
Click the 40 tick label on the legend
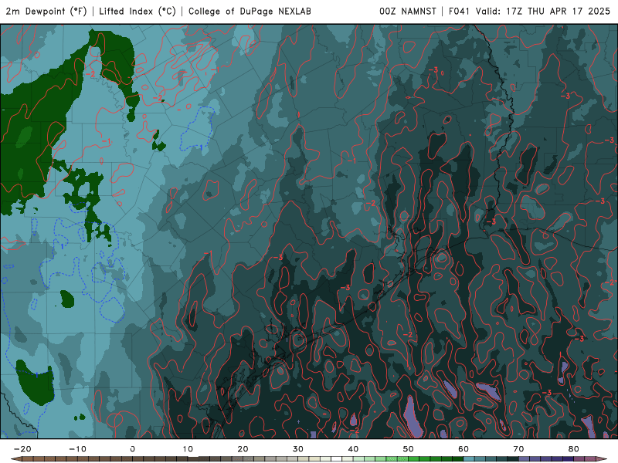tap(353, 449)
